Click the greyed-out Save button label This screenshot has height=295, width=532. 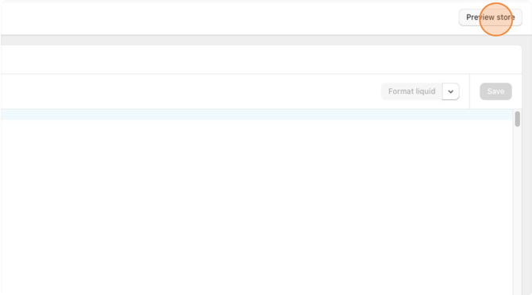(495, 91)
